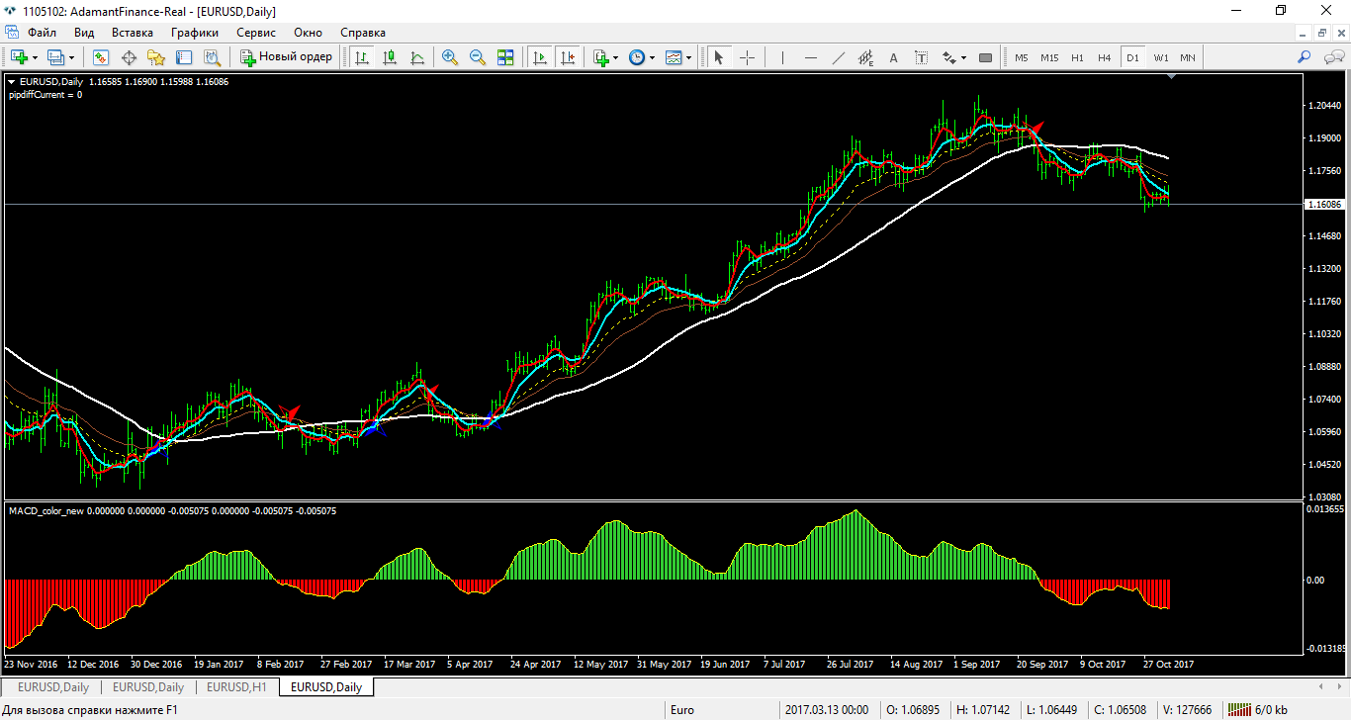Select the arrows objects tool
Screen dimensions: 1351x720
(949, 57)
